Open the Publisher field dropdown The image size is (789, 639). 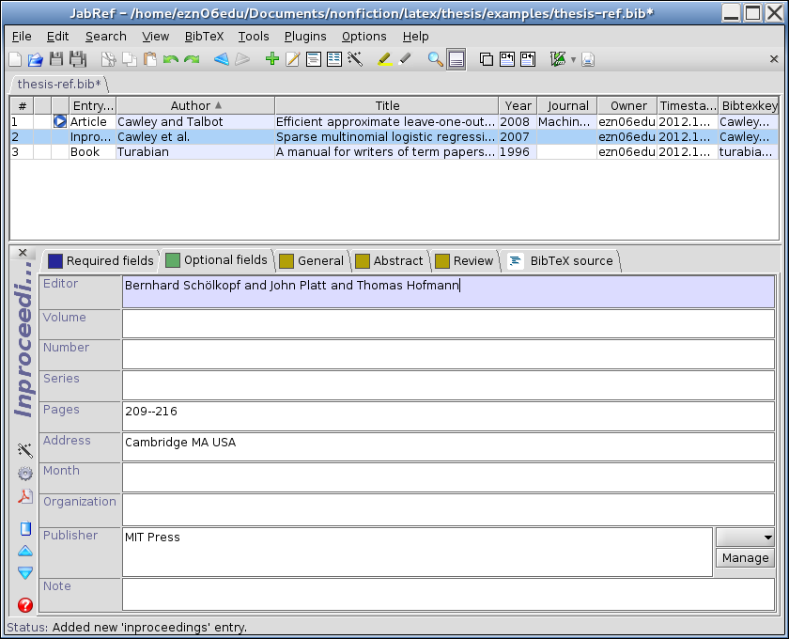(x=745, y=538)
